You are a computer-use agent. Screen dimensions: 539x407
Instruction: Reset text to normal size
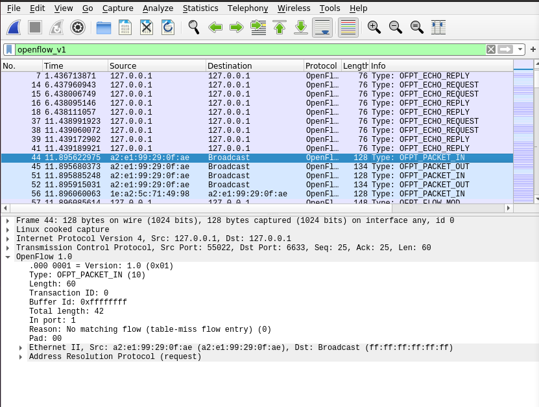pos(416,27)
